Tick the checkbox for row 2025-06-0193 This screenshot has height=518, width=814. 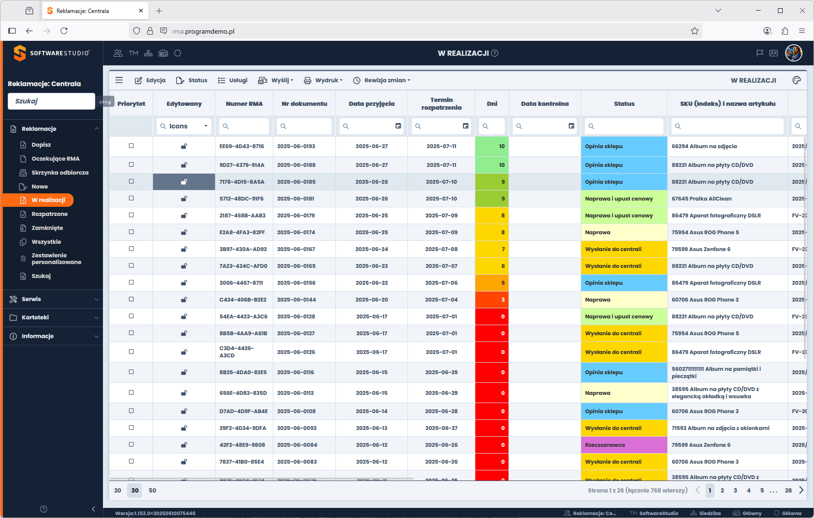[x=131, y=146]
